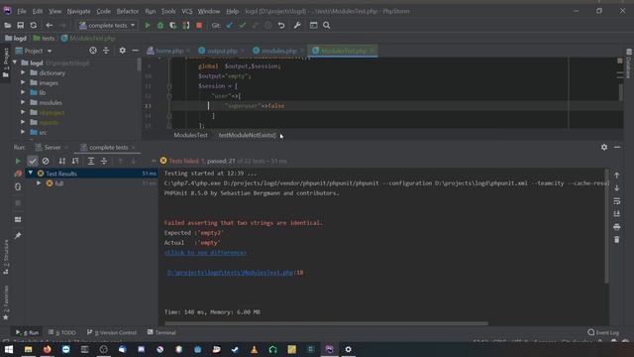Collapse all in the Project panel

pyautogui.click(x=106, y=51)
